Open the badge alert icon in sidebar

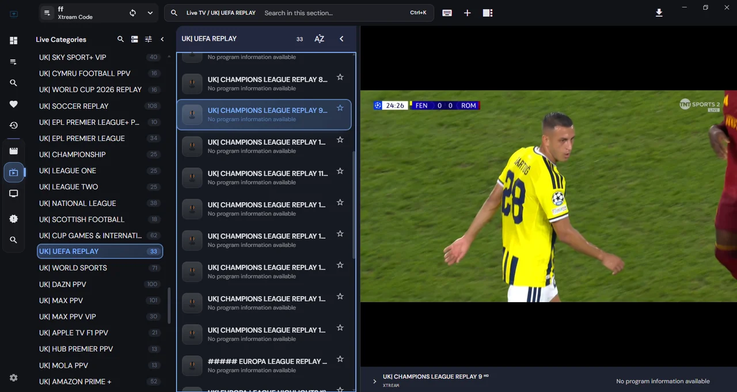coord(14,219)
